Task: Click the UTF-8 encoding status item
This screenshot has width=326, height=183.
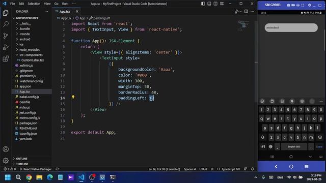Action: tap(203, 169)
